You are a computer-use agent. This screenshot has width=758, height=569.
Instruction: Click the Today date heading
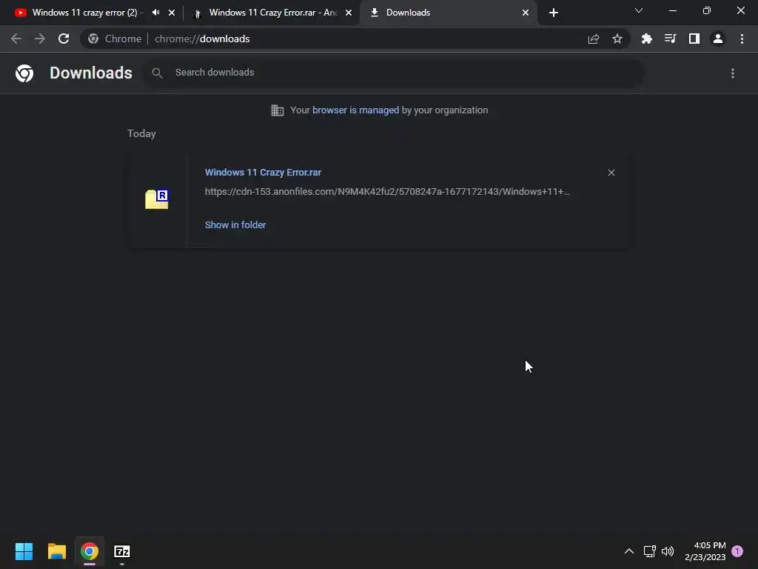[x=141, y=134]
